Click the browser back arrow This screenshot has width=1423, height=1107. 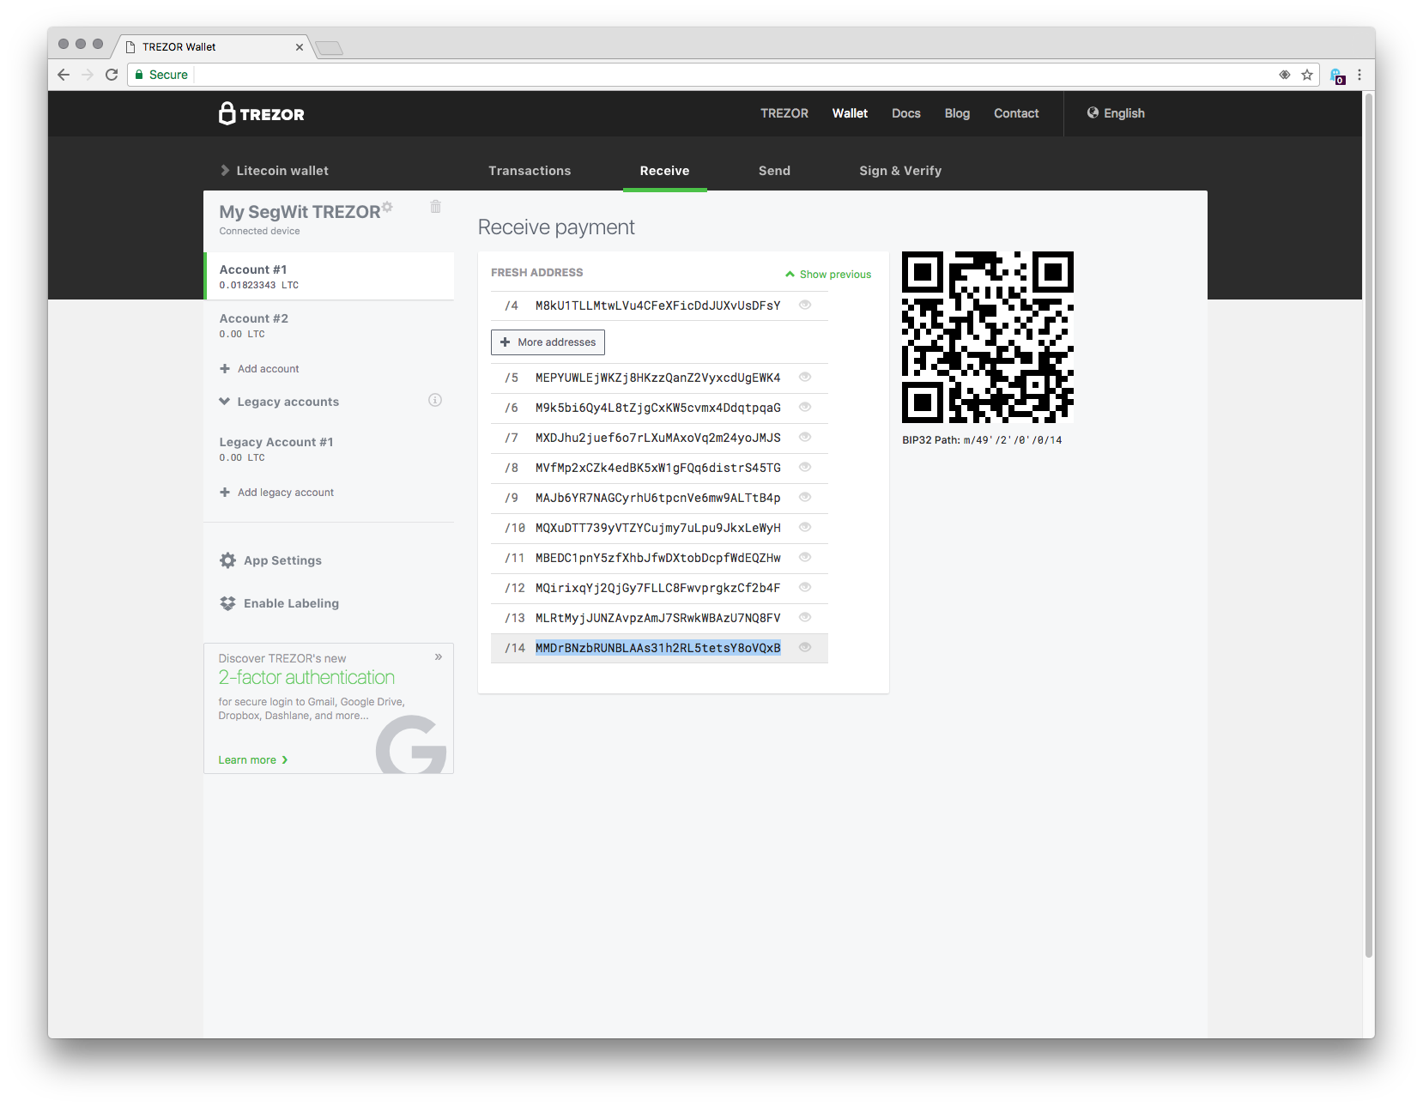click(64, 75)
